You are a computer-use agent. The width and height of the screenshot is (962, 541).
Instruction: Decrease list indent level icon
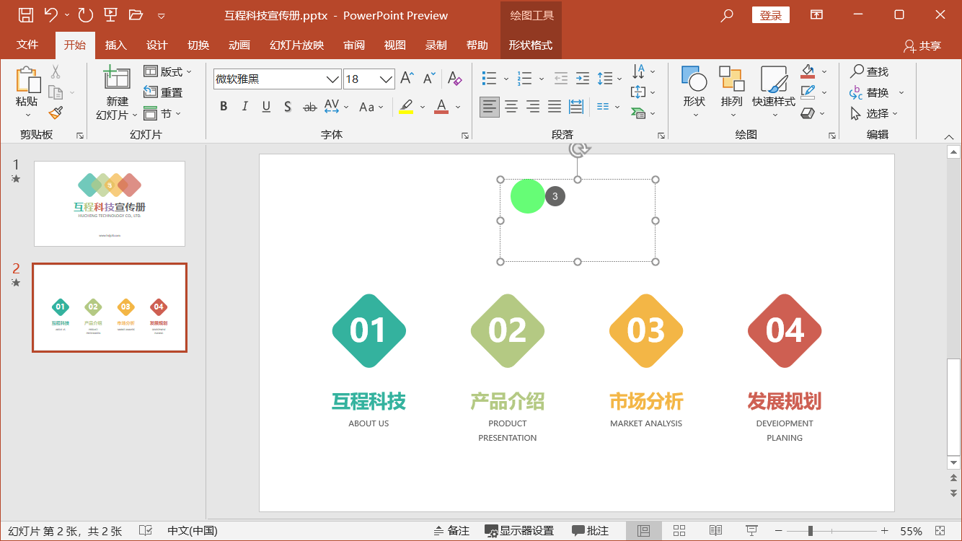tap(560, 78)
